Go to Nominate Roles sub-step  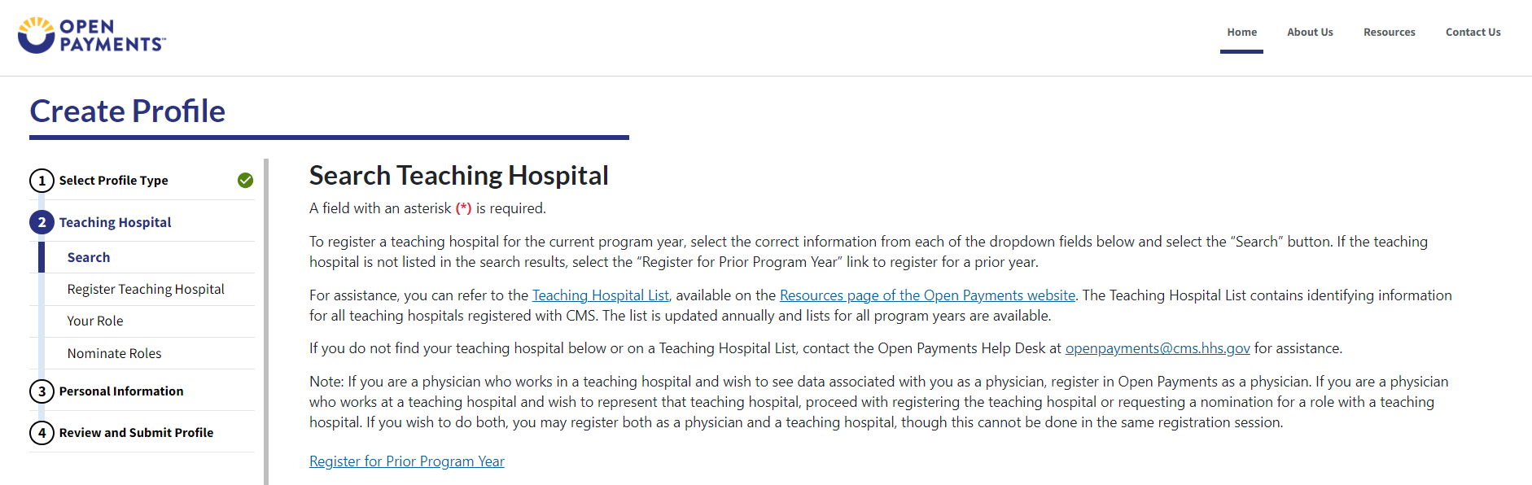click(114, 353)
